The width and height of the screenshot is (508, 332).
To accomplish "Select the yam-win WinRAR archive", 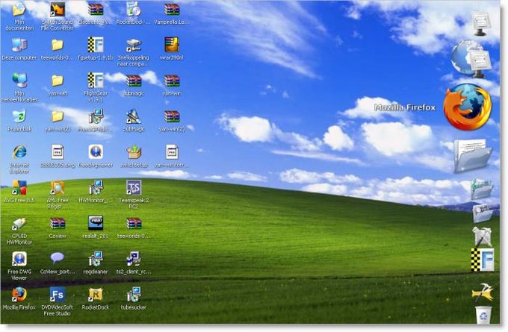I will [172, 81].
